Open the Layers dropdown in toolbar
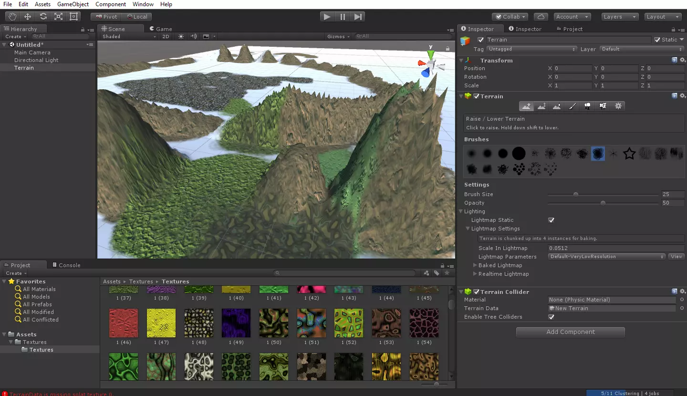Viewport: 687px width, 396px height. tap(620, 17)
